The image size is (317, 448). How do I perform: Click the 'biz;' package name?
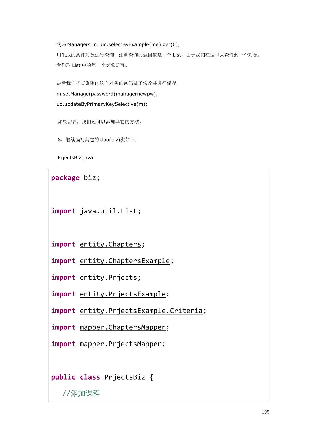tap(92, 178)
